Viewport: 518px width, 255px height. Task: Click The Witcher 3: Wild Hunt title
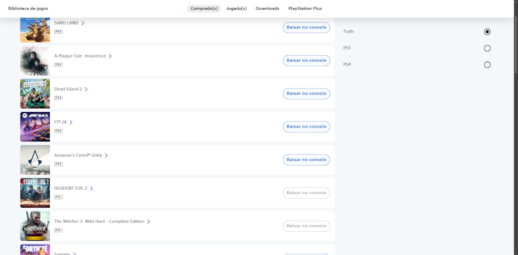click(x=99, y=221)
